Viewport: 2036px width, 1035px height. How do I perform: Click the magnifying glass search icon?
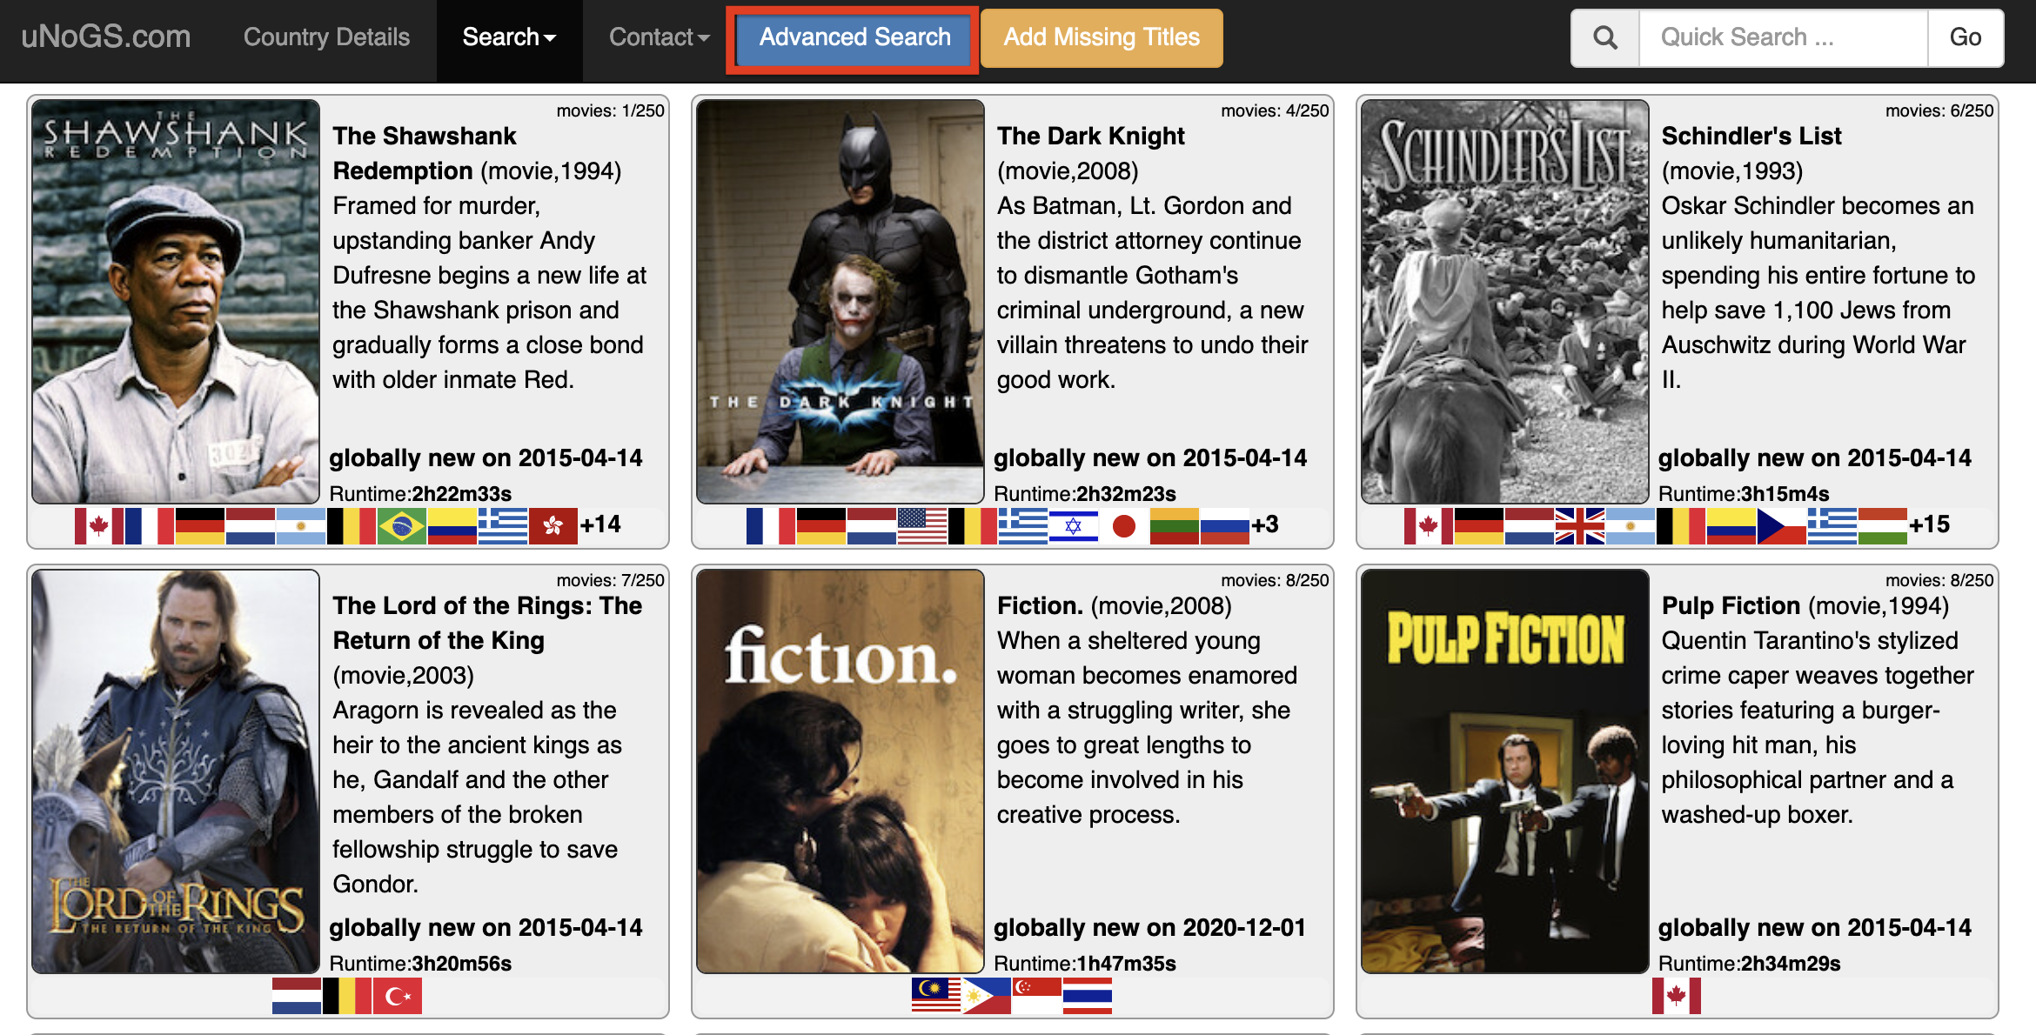tap(1605, 37)
